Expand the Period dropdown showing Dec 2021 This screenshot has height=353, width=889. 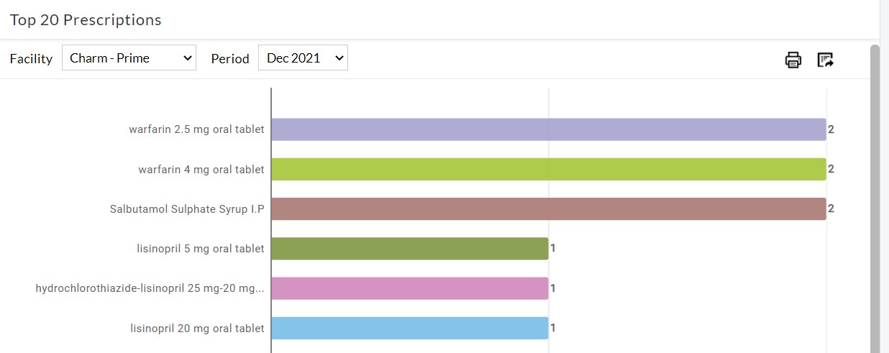click(x=303, y=58)
